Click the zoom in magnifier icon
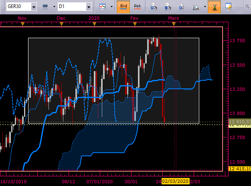The width and height of the screenshot is (251, 186). pyautogui.click(x=153, y=6)
